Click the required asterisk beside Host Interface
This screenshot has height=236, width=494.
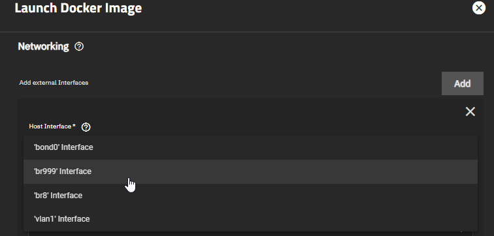pyautogui.click(x=74, y=126)
